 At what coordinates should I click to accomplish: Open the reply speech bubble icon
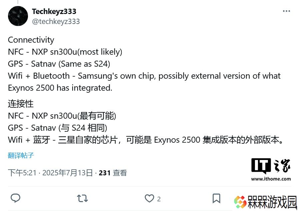15,198
